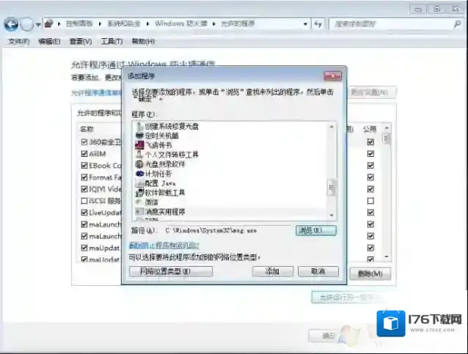Expand breadcrumb arrow before 控制面板
Screen dimensions: 468x354
(x=59, y=24)
